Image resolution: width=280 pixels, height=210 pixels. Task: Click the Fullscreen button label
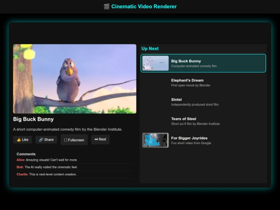(x=76, y=140)
